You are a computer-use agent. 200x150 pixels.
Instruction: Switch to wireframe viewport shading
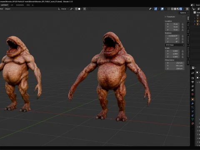(x=172, y=9)
